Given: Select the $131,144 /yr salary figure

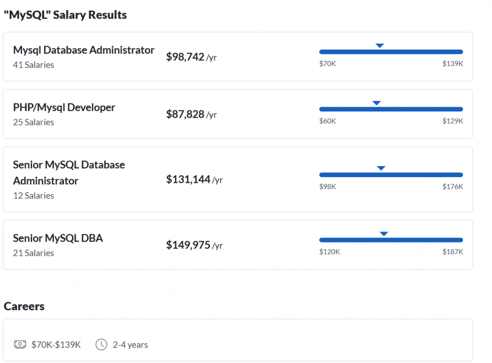Looking at the screenshot, I should (194, 180).
